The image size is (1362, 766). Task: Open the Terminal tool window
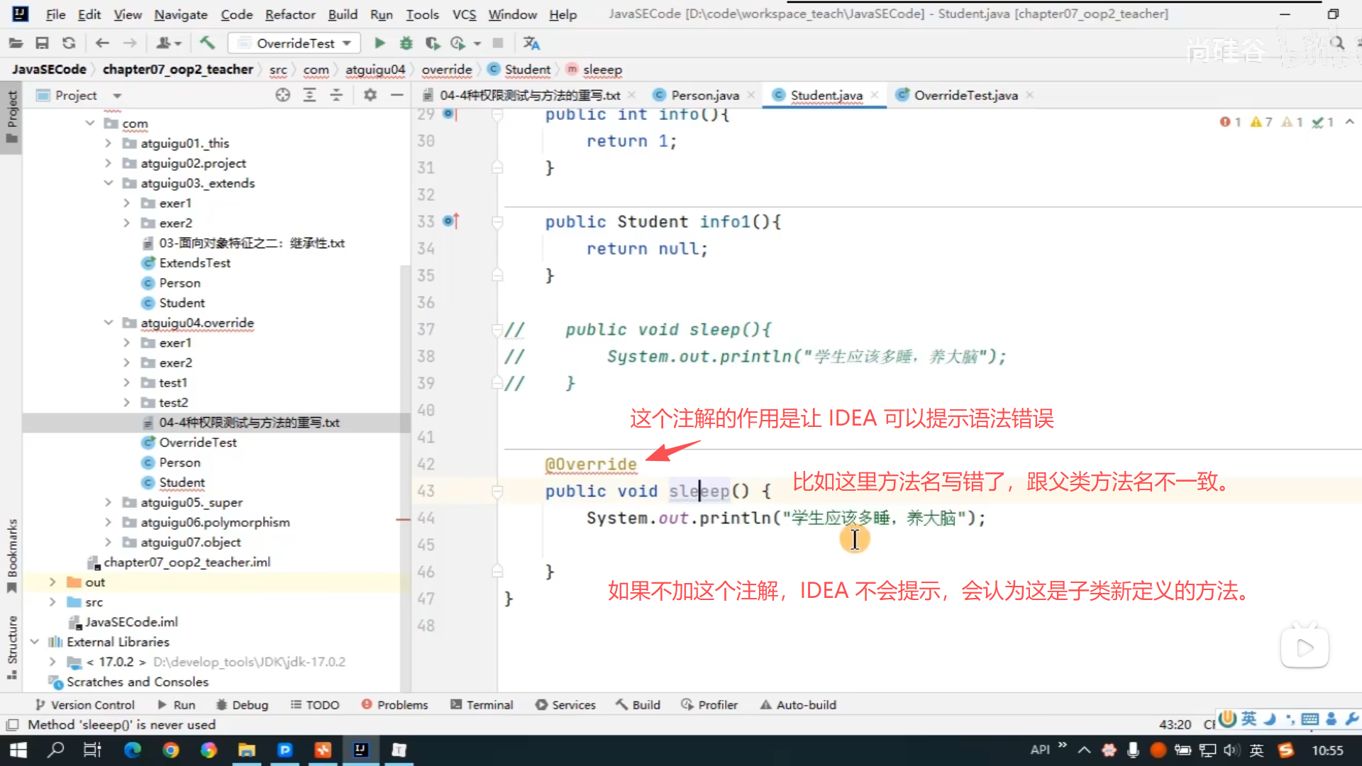[482, 705]
